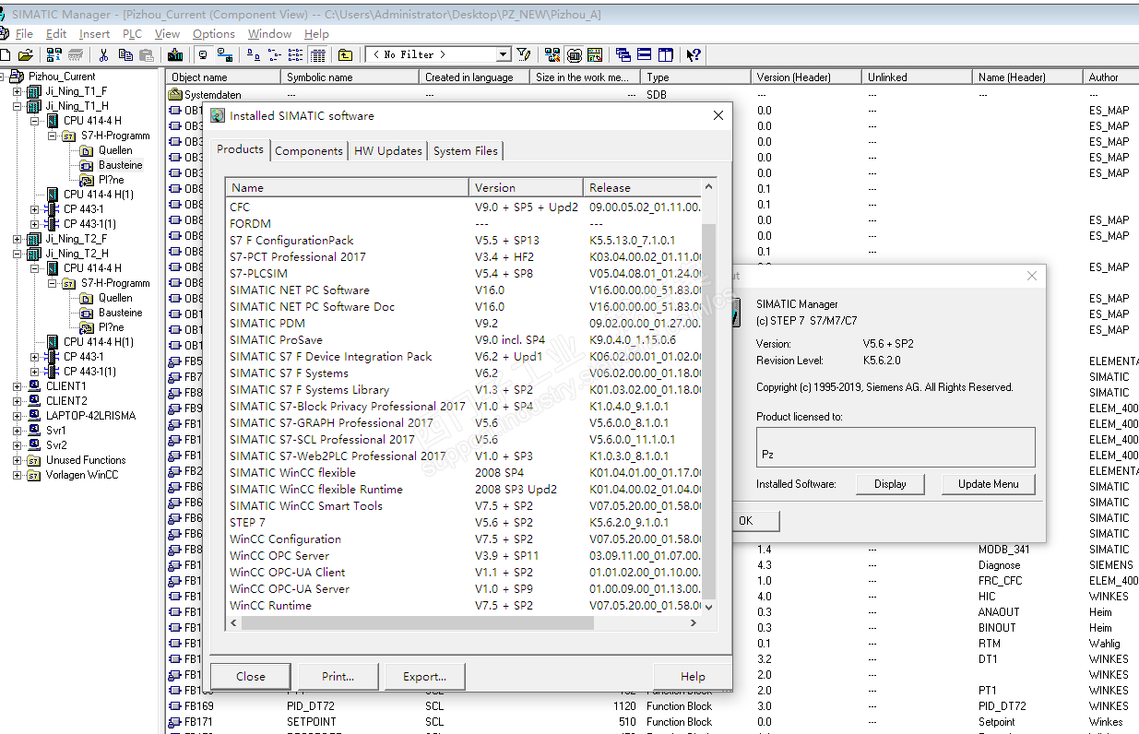Click the Open project folder icon
Image resolution: width=1139 pixels, height=734 pixels.
25,54
